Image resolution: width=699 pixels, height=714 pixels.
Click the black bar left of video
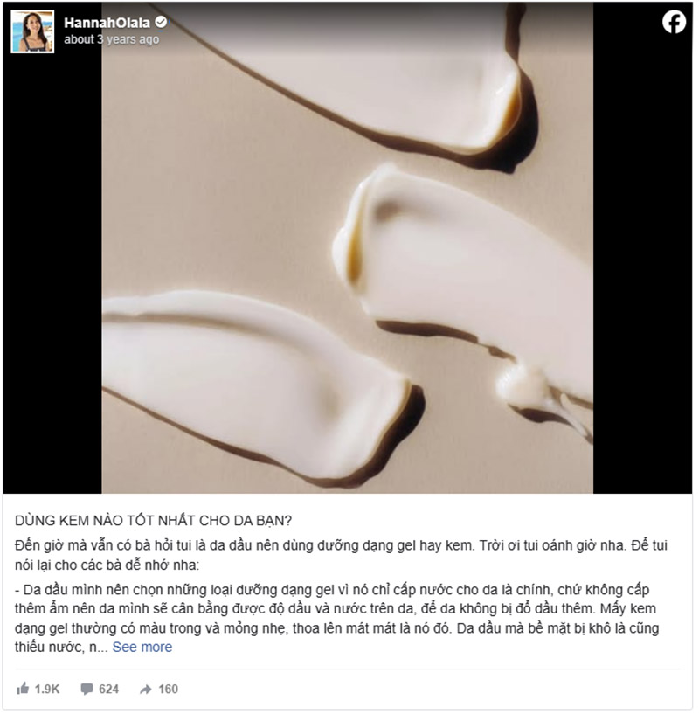[52, 274]
